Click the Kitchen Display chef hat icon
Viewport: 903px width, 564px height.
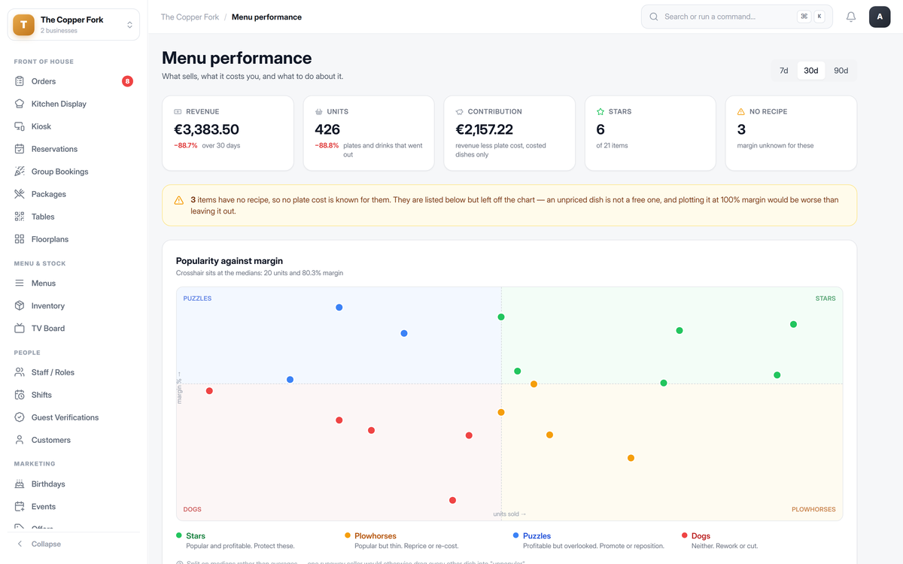(20, 104)
